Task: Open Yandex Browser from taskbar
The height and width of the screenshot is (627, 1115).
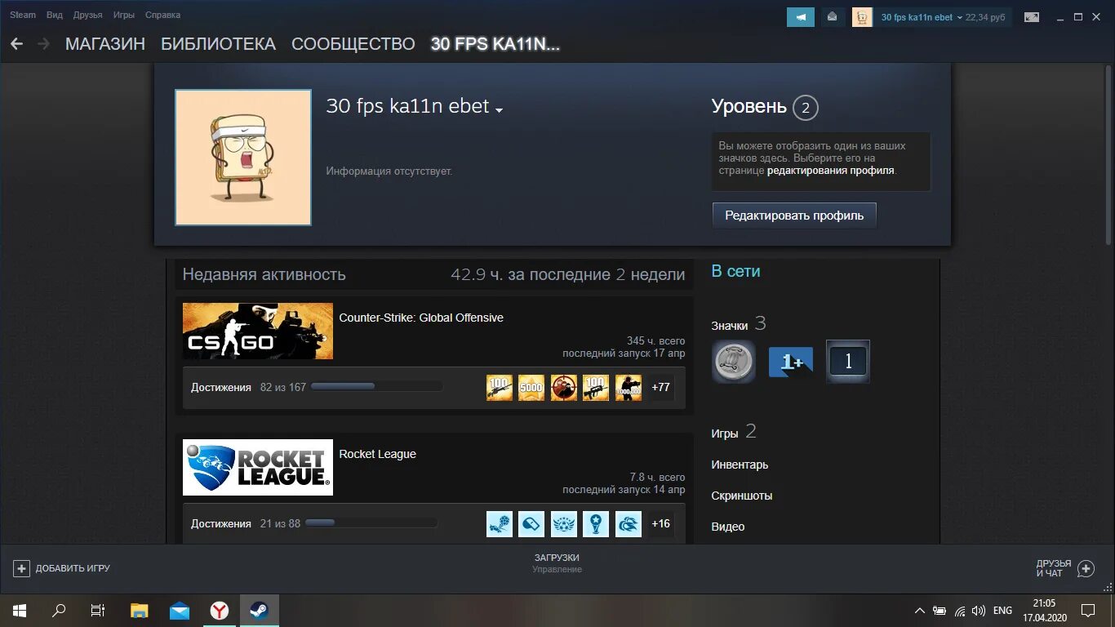Action: (220, 610)
